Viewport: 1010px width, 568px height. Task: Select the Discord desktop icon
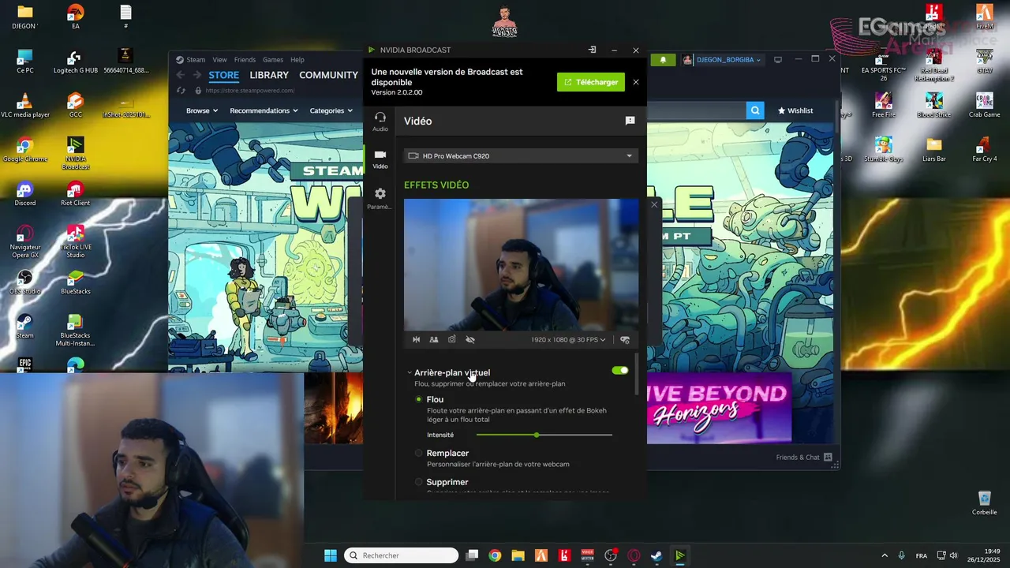pyautogui.click(x=24, y=194)
